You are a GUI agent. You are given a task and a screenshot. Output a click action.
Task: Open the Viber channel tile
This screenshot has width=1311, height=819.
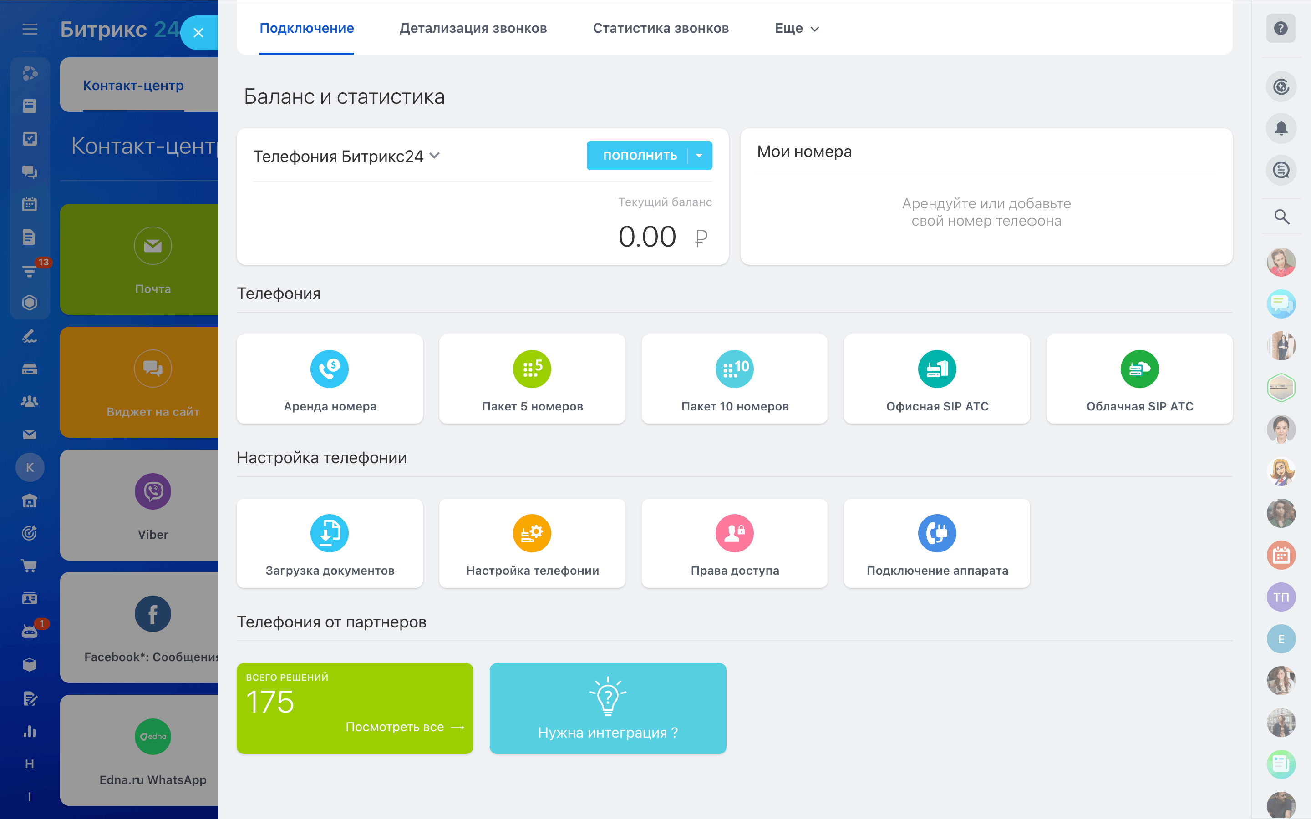click(x=140, y=505)
